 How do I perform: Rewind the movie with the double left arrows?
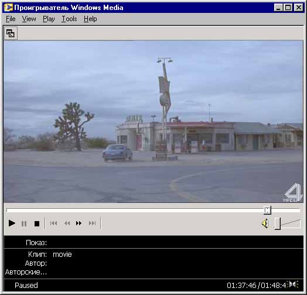67,223
